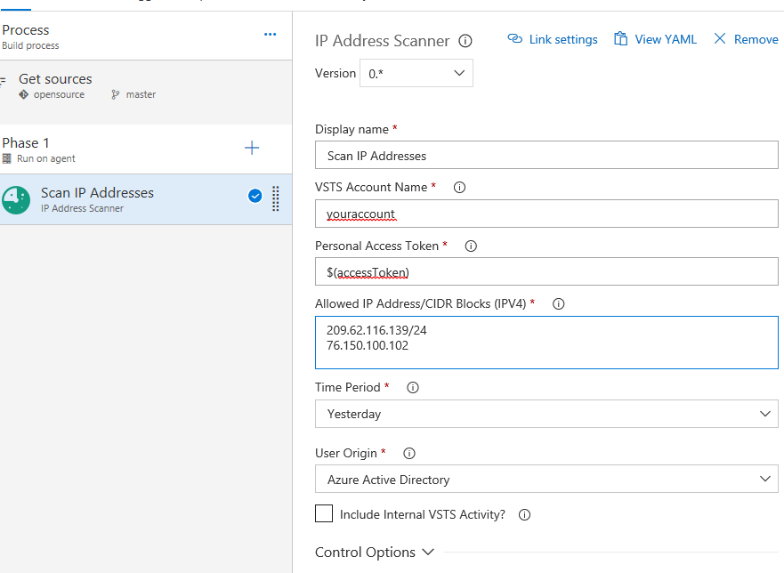Open the Version dropdown
784x573 pixels.
[416, 74]
